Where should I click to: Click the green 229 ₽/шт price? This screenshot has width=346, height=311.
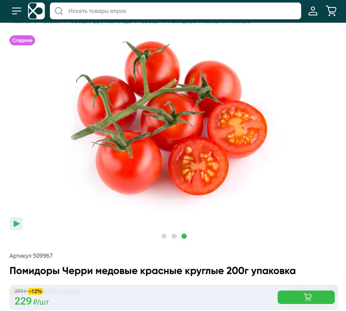pyautogui.click(x=31, y=301)
